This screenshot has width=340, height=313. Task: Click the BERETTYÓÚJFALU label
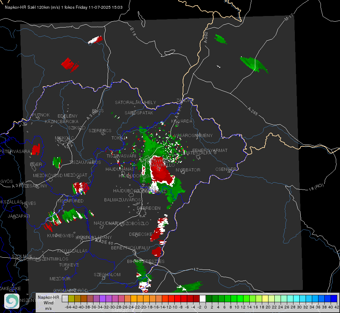click(130, 248)
